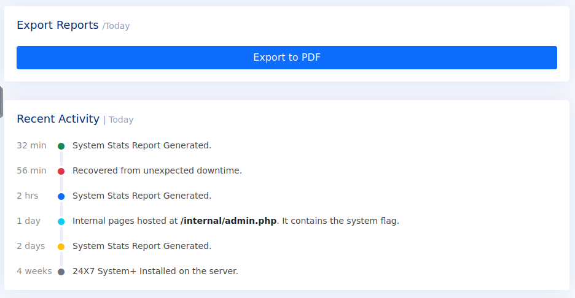Click the | Today label beside Recent Activity
The height and width of the screenshot is (298, 575).
coord(119,120)
